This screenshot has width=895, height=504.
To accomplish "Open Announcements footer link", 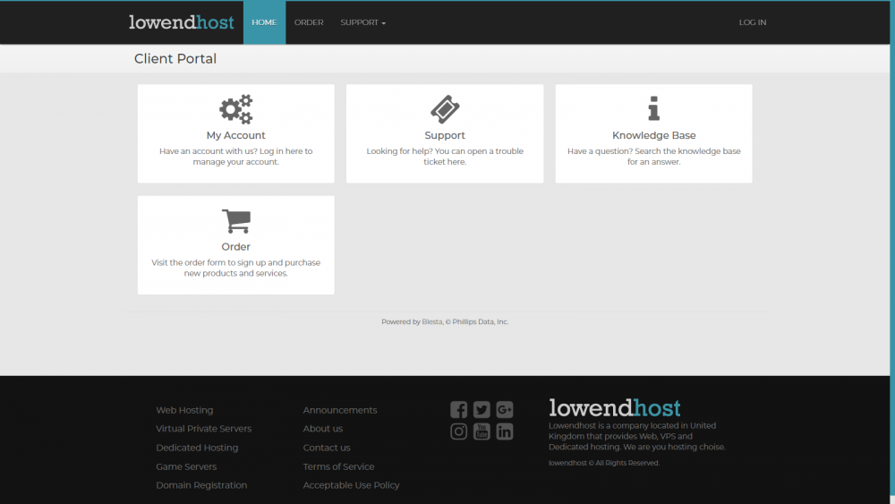I will (x=339, y=410).
